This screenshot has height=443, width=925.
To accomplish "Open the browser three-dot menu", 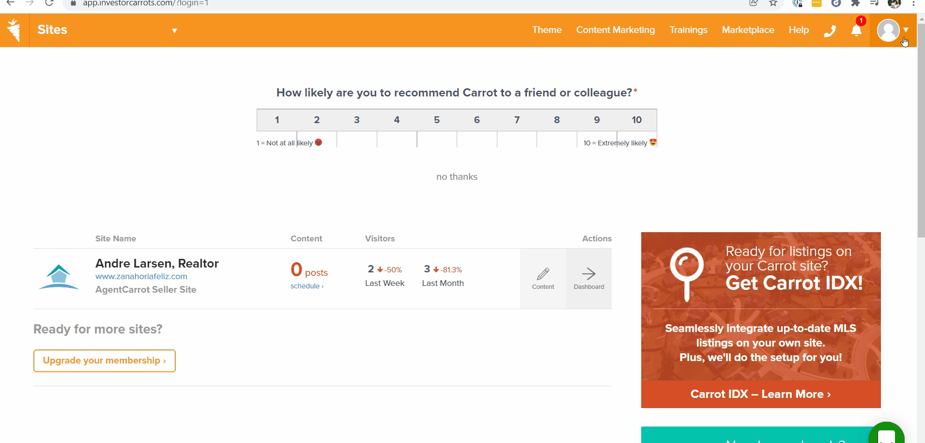I will (x=913, y=3).
